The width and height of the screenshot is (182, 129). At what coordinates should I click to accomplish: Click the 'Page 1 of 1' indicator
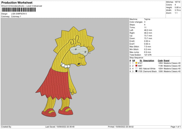click(x=176, y=127)
